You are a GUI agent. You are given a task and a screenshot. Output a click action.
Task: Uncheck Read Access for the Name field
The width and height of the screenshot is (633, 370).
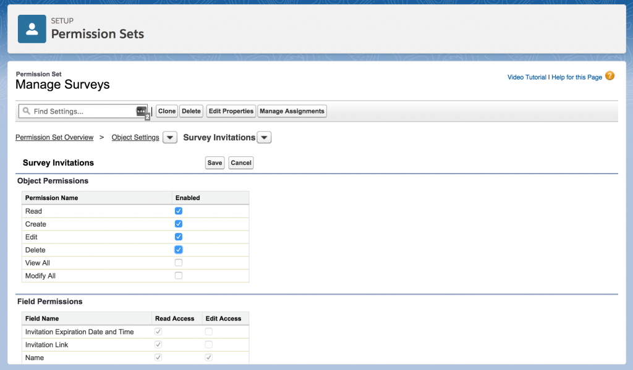point(158,358)
